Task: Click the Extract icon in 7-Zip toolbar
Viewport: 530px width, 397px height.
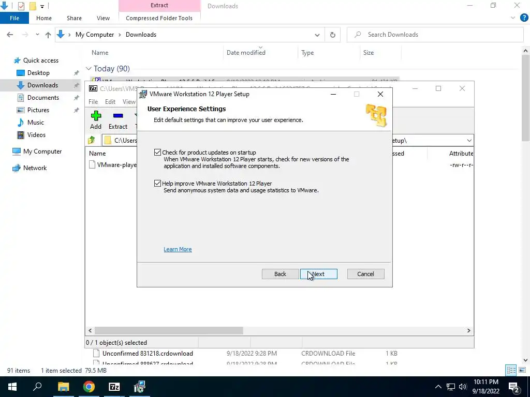Action: 117,120
